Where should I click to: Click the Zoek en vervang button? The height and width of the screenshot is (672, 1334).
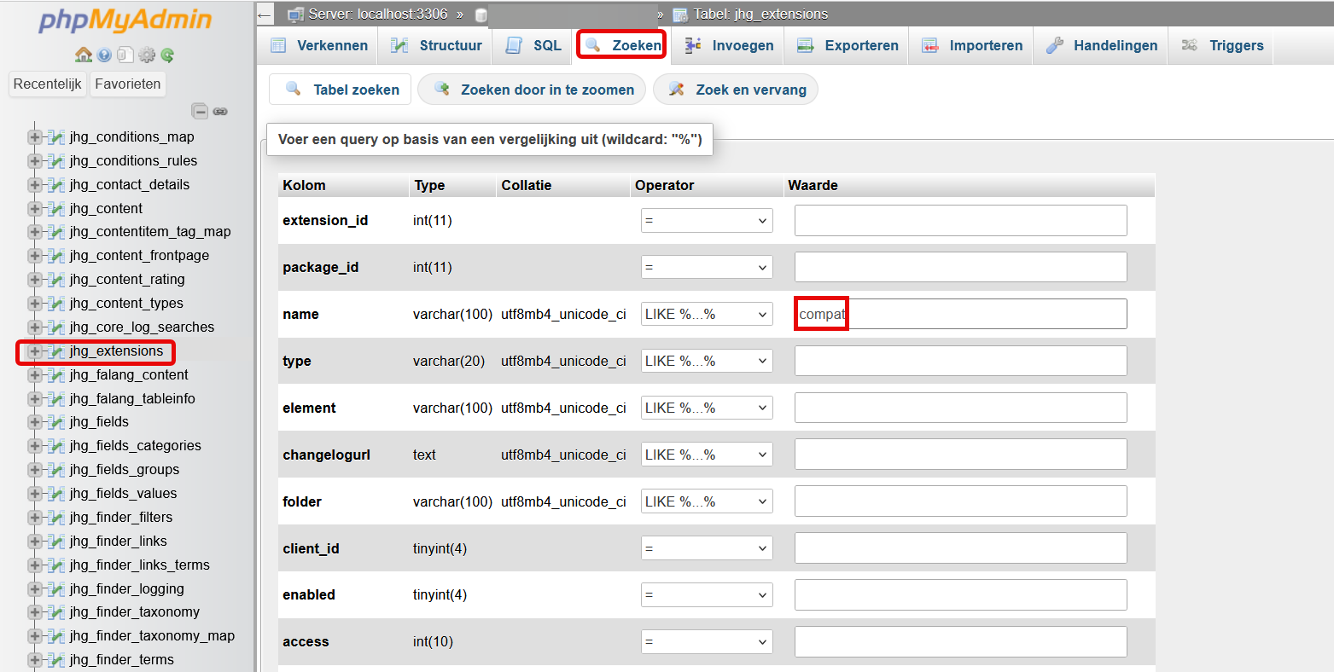(x=736, y=89)
